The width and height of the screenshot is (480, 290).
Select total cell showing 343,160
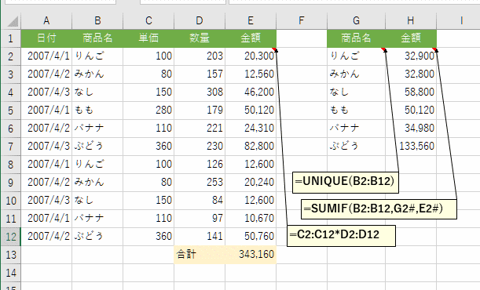(x=251, y=255)
